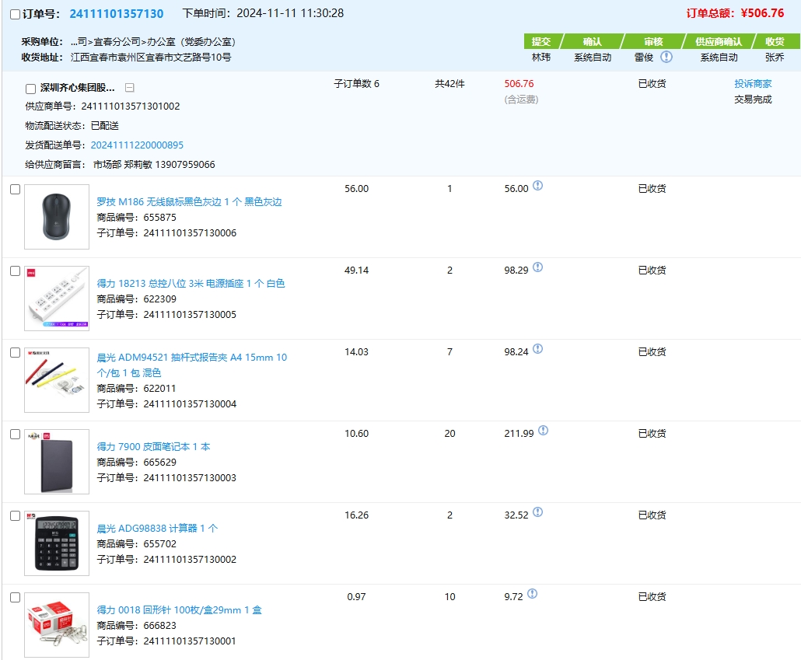
Task: Select the 供应商确认 workflow step
Action: [x=719, y=41]
